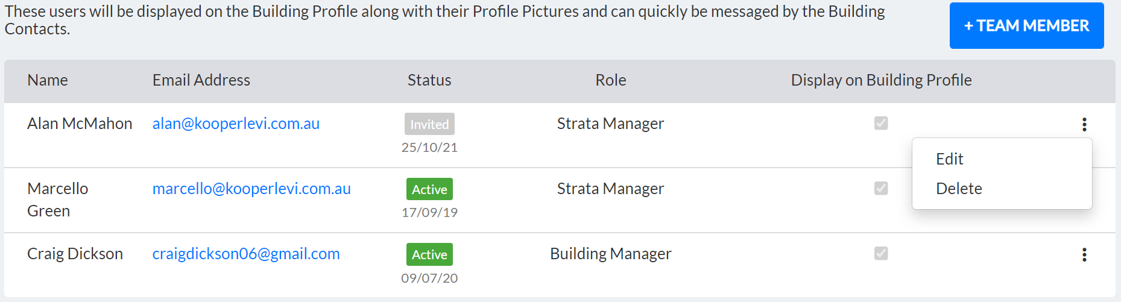Click Marcello Green's Active status badge
The image size is (1121, 302).
pyautogui.click(x=429, y=189)
